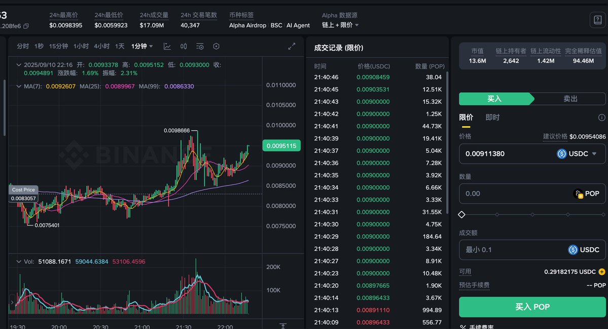Screen dimensions: 608x329
Task: Click the 24h最高价 label
Action: pos(63,15)
